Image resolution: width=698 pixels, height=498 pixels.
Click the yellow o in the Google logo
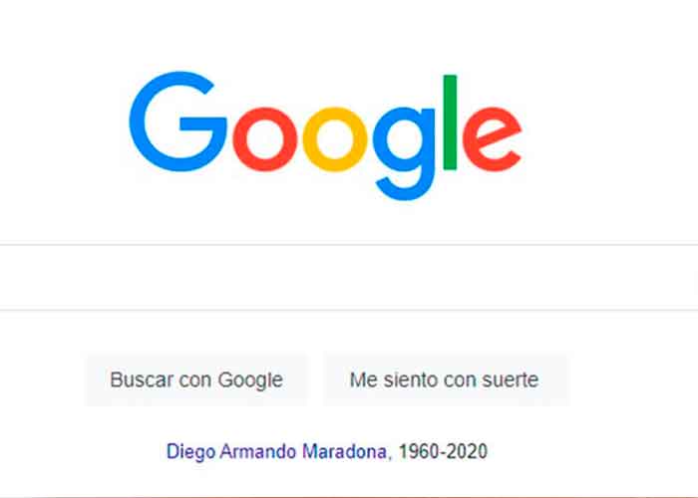tap(335, 139)
